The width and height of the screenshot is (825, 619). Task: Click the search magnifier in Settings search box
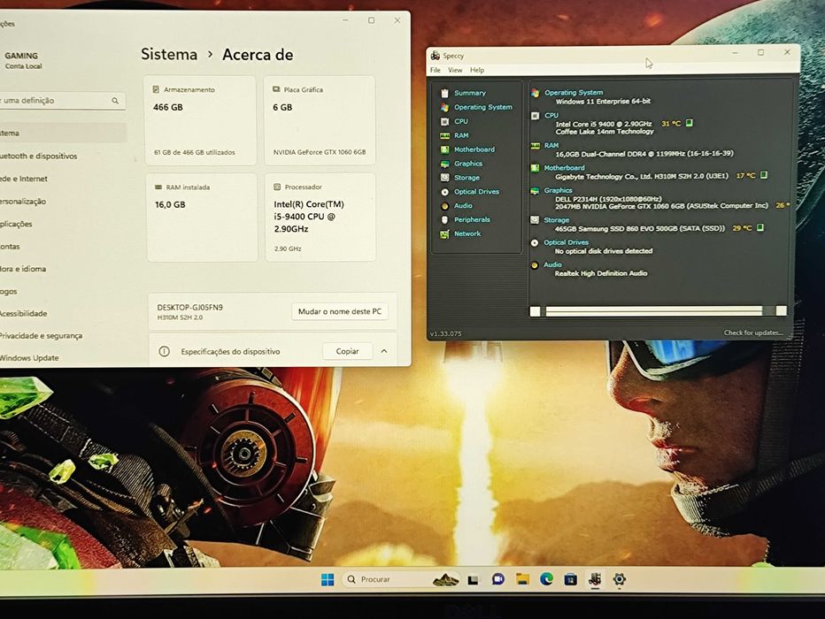(115, 101)
